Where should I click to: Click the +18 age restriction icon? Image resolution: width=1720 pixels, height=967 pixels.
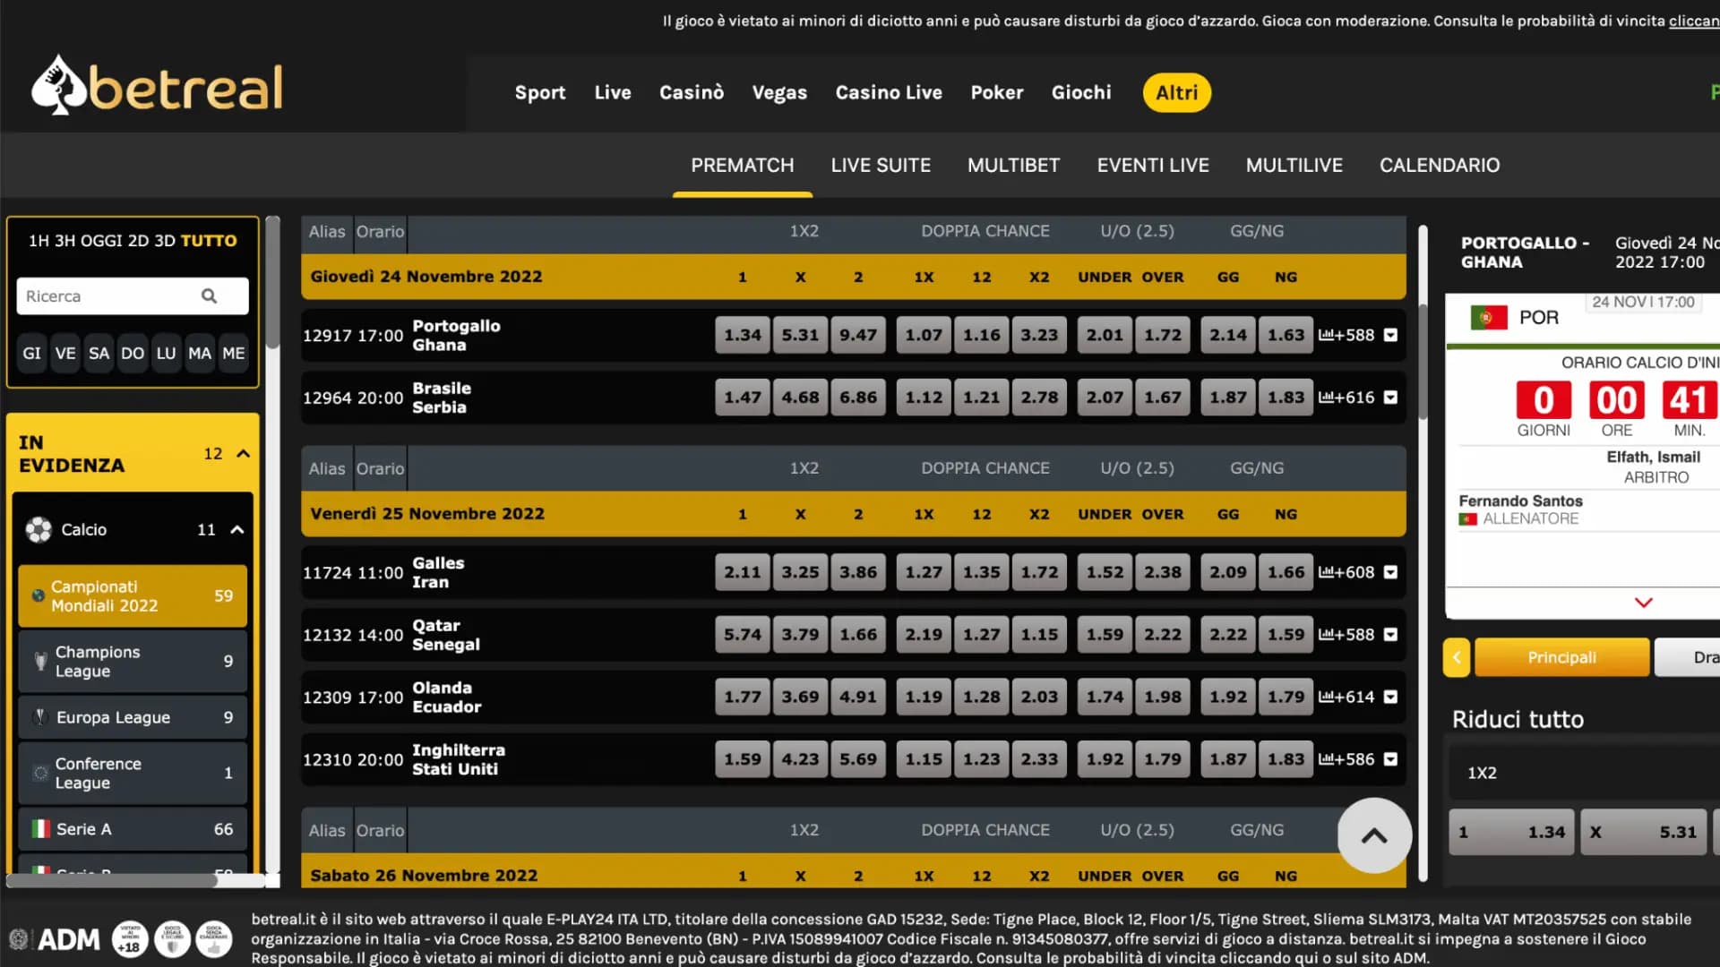(x=128, y=939)
